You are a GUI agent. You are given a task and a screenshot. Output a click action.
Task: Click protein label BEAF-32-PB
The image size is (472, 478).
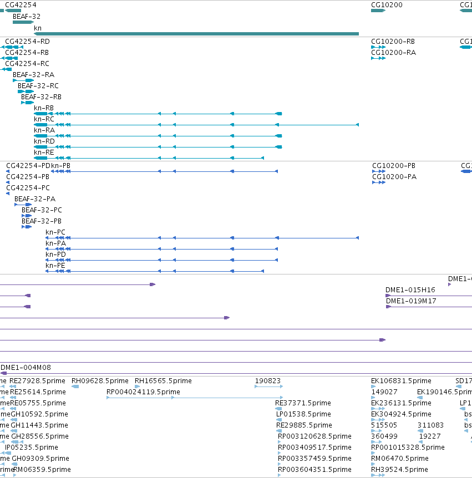(x=42, y=221)
